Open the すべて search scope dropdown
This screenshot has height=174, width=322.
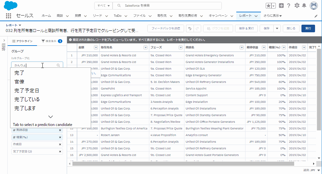click(103, 6)
